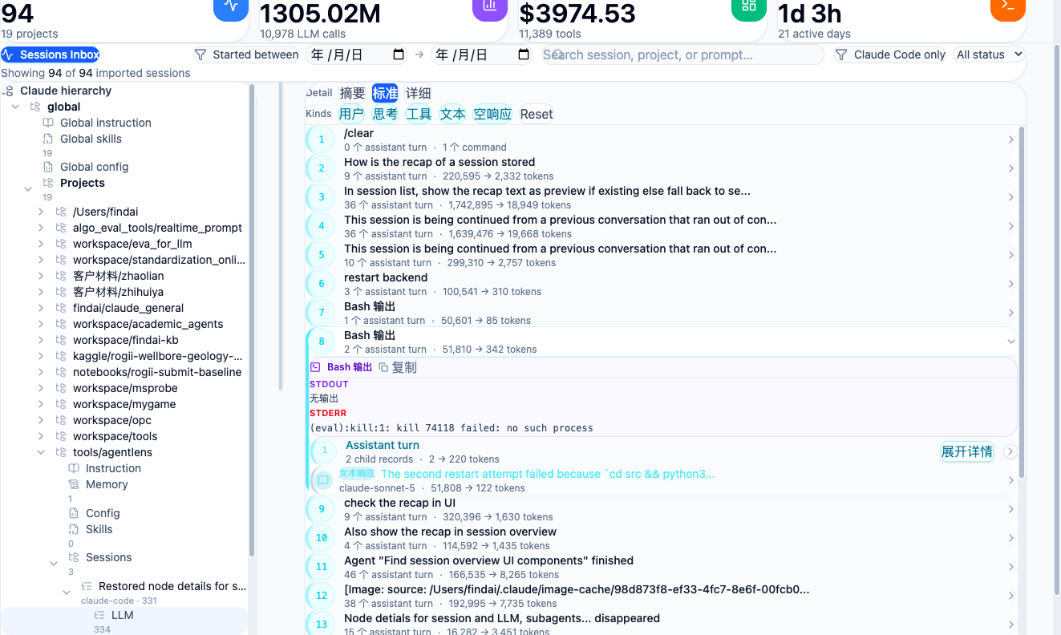Image resolution: width=1061 pixels, height=635 pixels.
Task: Toggle the 空响应 kind filter
Action: [492, 114]
